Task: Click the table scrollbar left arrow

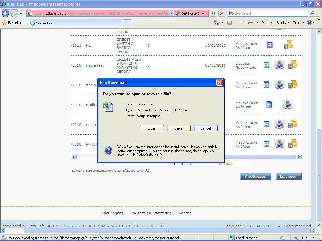Action: pyautogui.click(x=74, y=157)
